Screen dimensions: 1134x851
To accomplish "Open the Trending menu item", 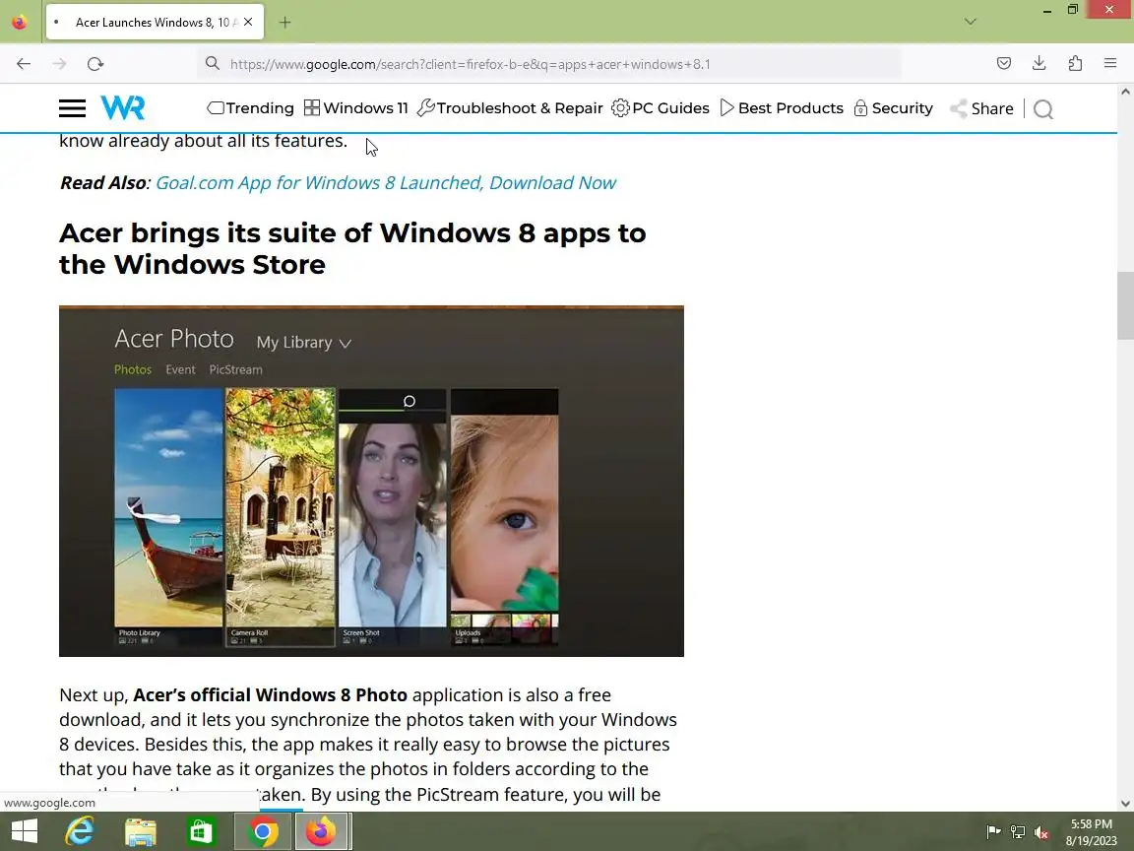I will [x=250, y=108].
